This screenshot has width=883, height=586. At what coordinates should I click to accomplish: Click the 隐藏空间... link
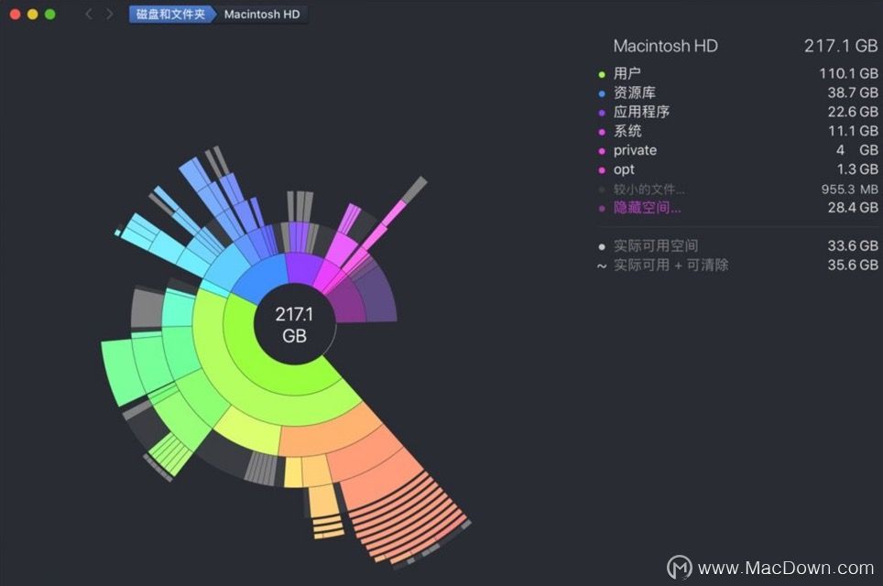click(x=647, y=208)
